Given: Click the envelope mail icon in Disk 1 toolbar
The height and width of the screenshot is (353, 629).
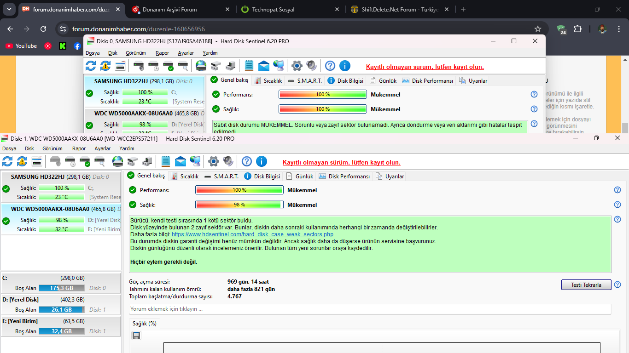Looking at the screenshot, I should click(181, 161).
